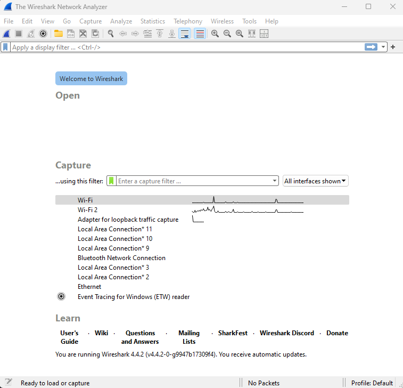
Task: Click the go to specified packet icon
Action: (147, 34)
